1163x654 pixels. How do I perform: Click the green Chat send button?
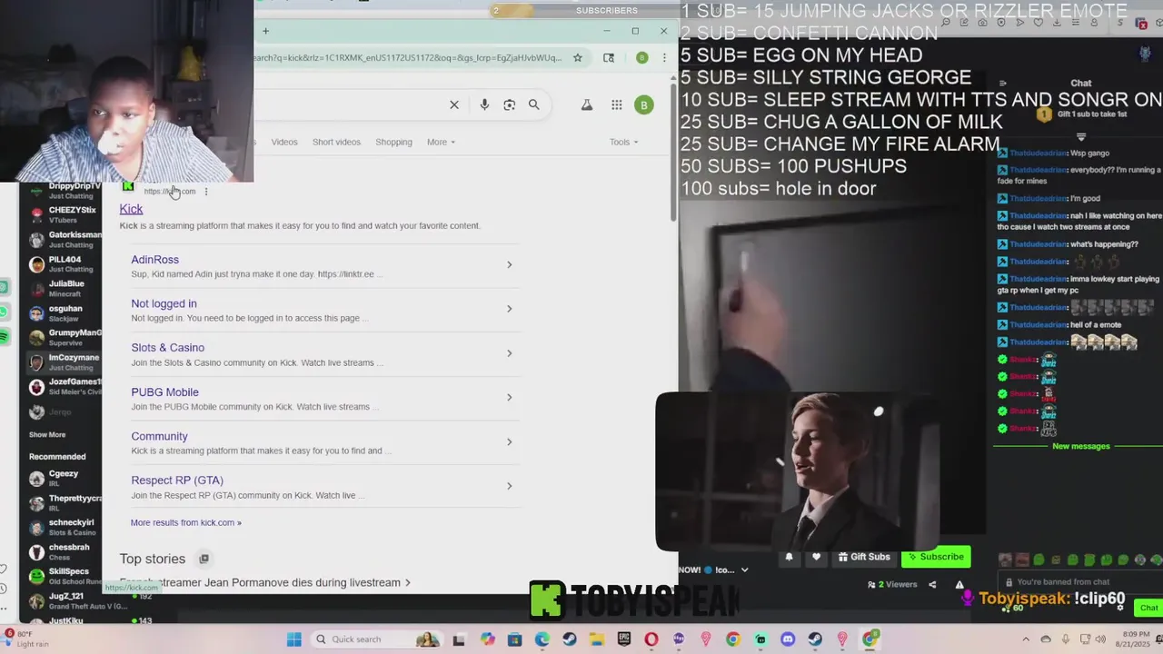(x=1148, y=608)
